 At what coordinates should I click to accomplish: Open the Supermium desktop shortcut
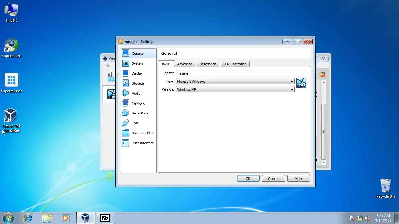(12, 48)
